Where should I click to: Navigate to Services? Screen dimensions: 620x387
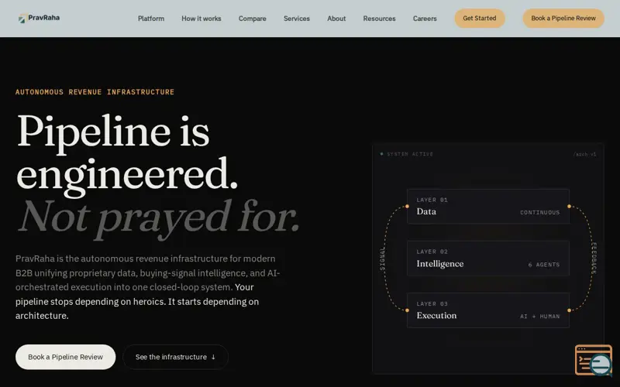click(x=297, y=19)
